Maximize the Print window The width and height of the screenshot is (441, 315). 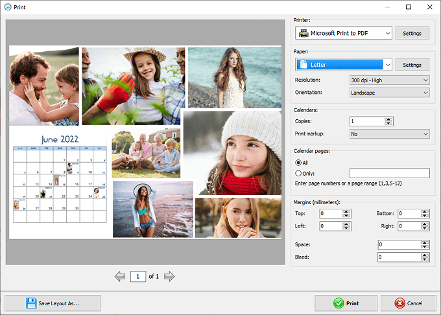pyautogui.click(x=409, y=7)
